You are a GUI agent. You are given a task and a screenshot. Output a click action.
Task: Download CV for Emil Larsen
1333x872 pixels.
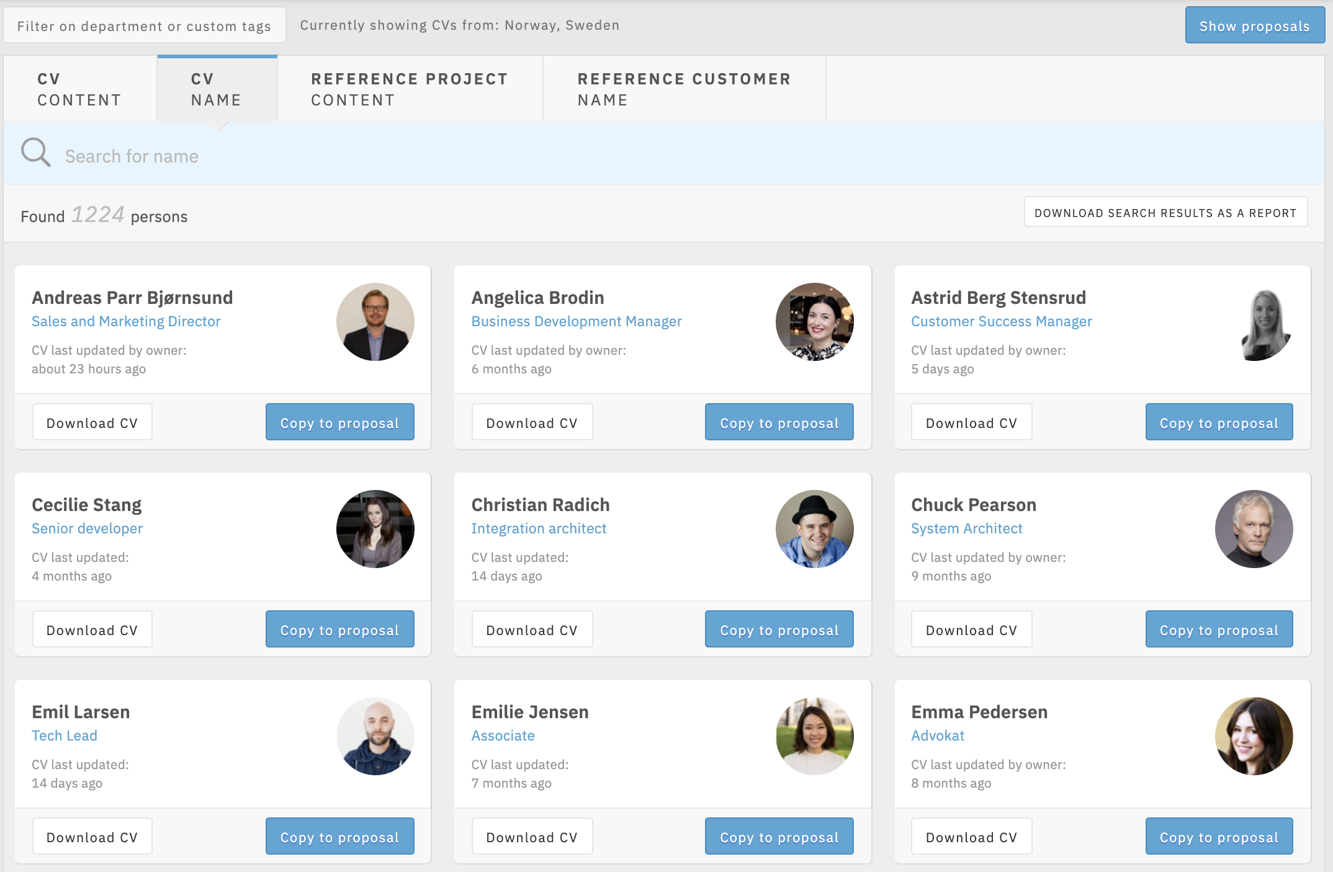coord(92,837)
